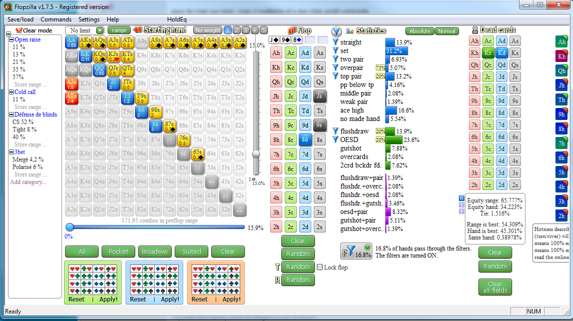Screen dimensions: 573x321
Task: Collapse the Défense de blinds category
Action: click(12, 114)
